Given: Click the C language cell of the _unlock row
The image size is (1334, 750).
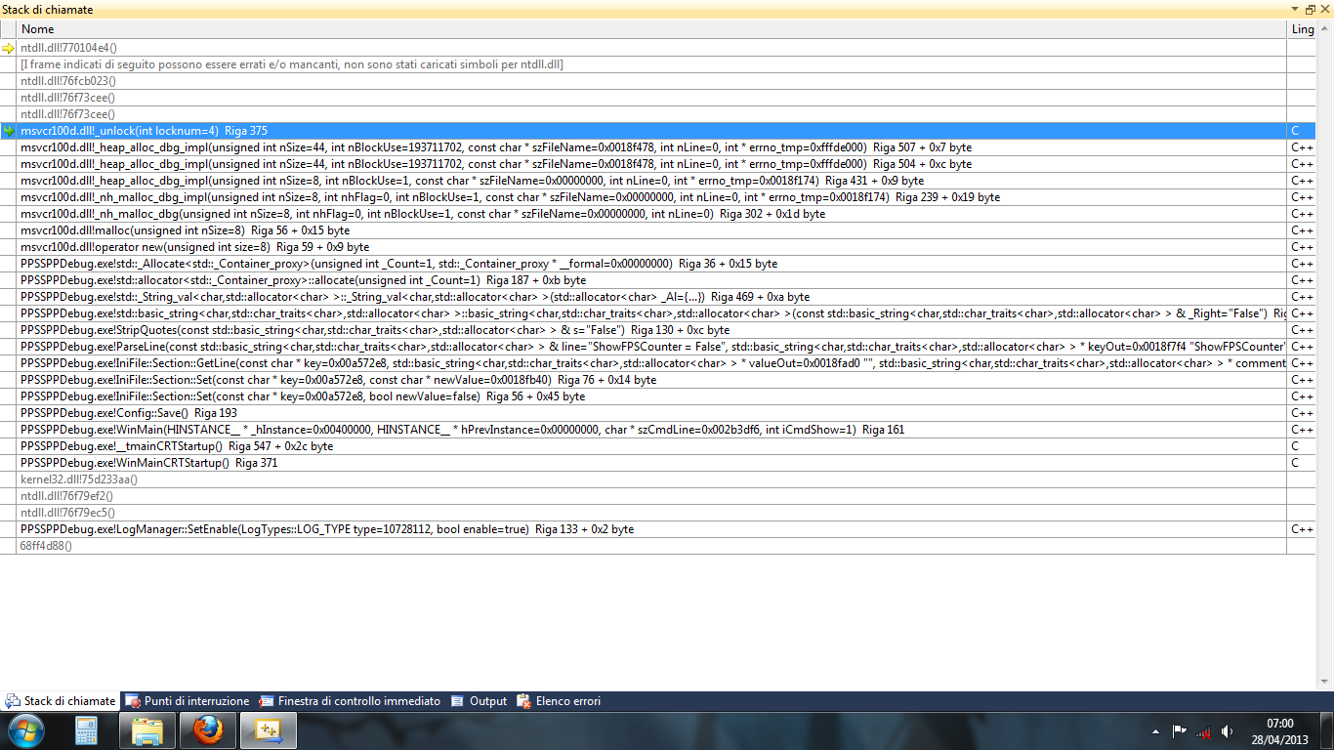Looking at the screenshot, I should (1303, 131).
